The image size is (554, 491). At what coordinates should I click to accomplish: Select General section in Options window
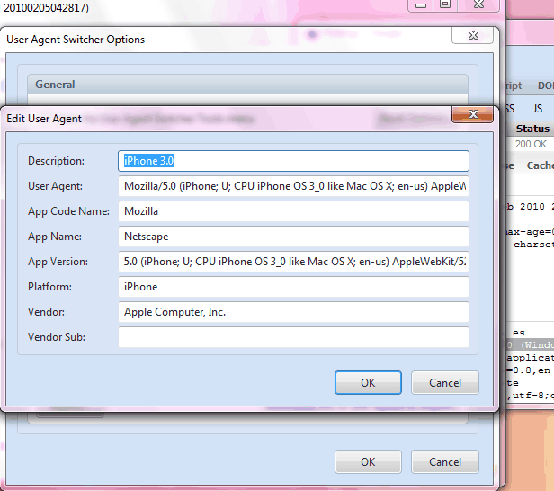247,85
